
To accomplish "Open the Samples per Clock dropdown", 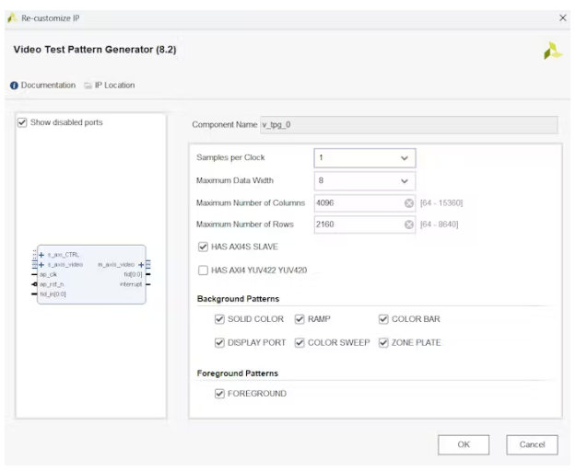I will tap(403, 158).
